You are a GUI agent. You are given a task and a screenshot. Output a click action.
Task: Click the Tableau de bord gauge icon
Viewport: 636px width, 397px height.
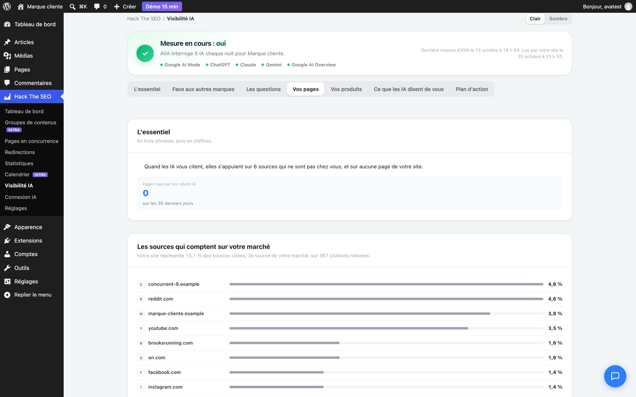7,24
